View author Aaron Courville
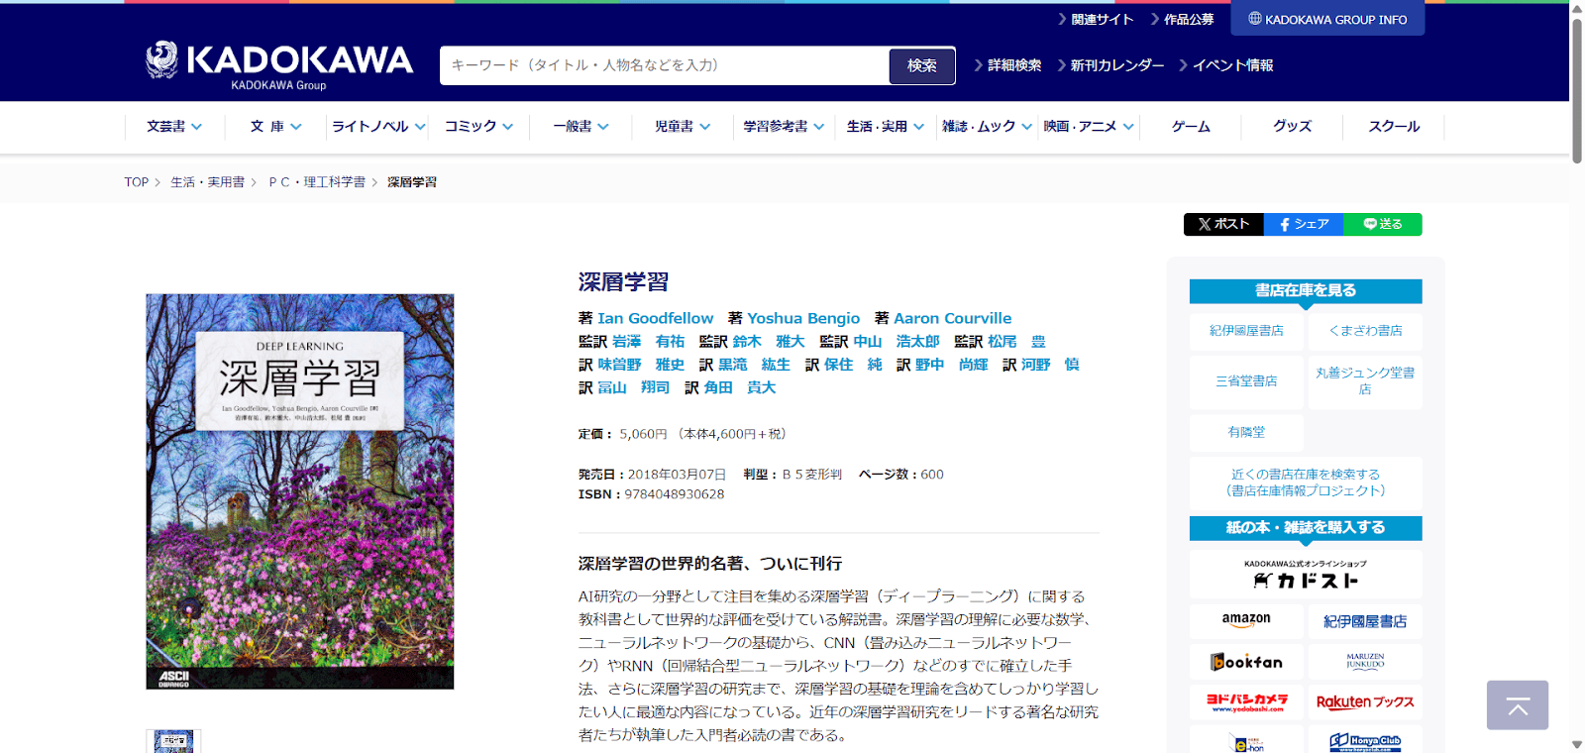 pos(953,318)
